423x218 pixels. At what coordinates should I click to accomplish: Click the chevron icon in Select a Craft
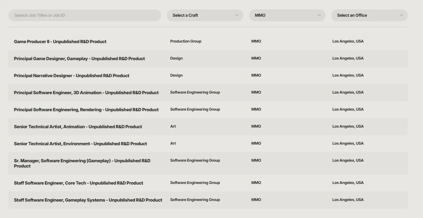point(237,15)
